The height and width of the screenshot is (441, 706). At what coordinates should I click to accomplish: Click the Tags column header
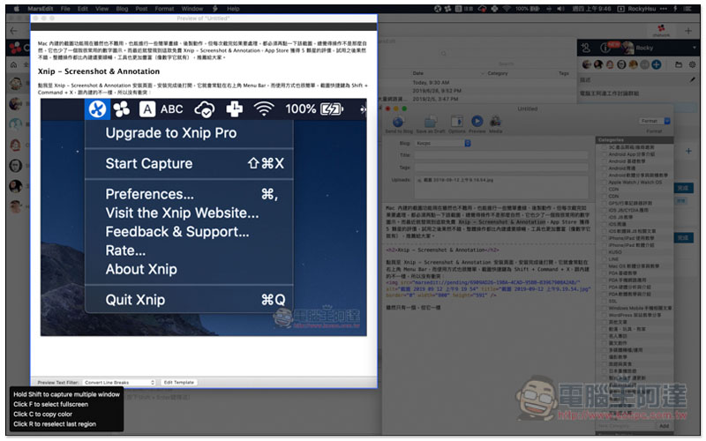[x=564, y=73]
